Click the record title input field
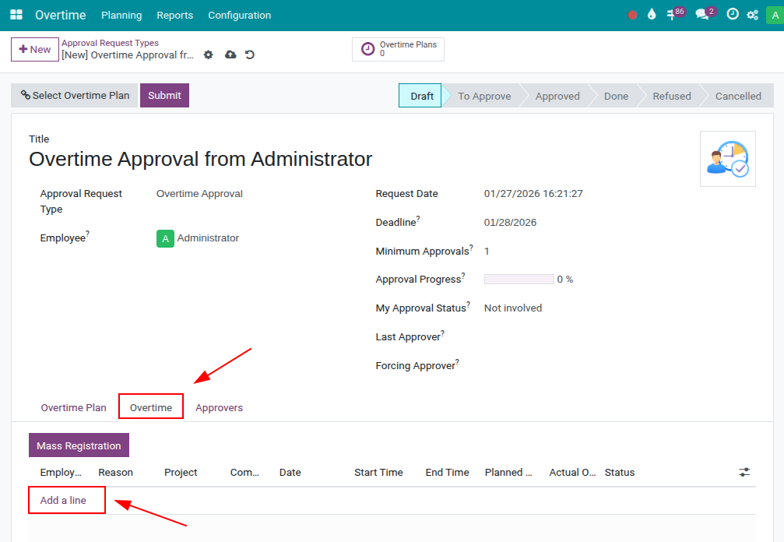This screenshot has height=542, width=784. (199, 158)
